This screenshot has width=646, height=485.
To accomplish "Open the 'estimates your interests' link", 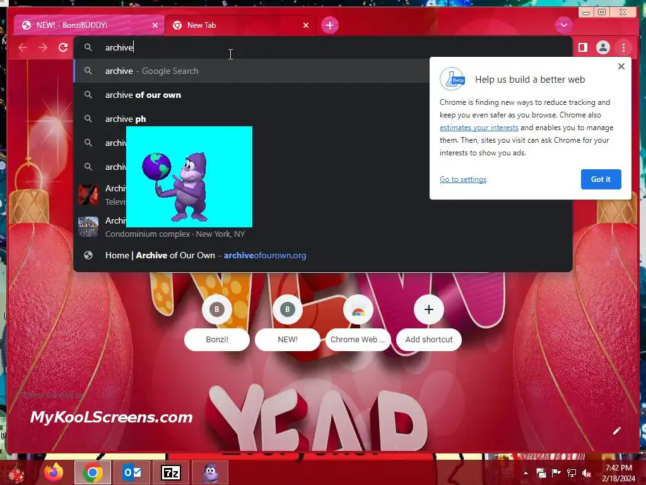I will [x=479, y=128].
